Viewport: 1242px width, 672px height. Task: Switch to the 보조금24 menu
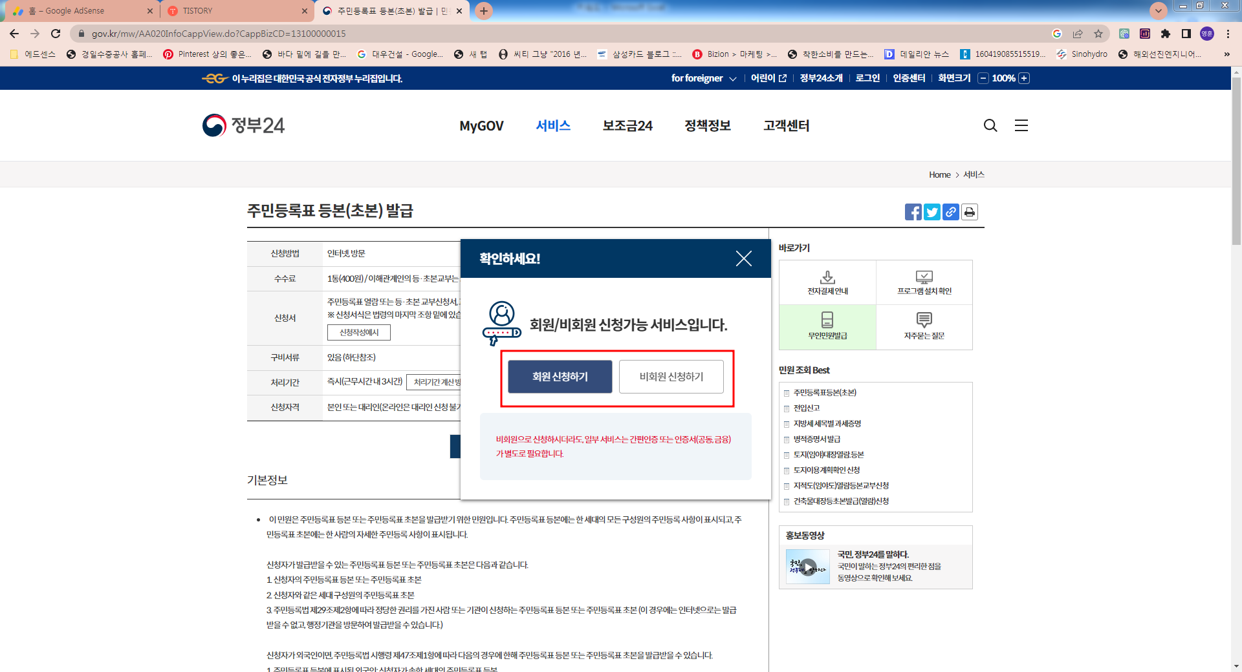pyautogui.click(x=627, y=126)
